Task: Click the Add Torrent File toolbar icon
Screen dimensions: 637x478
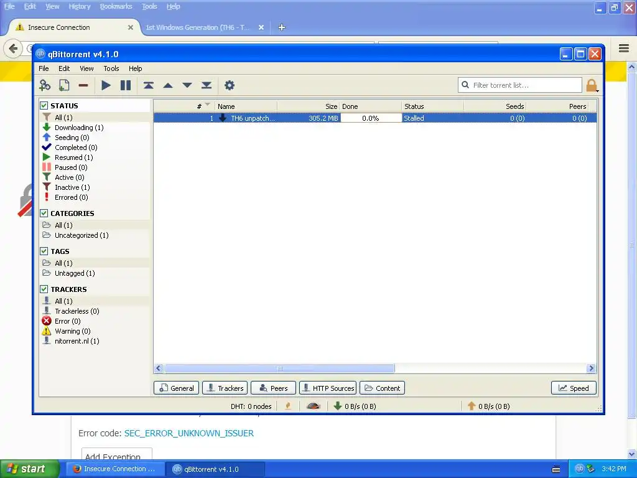Action: coord(64,85)
